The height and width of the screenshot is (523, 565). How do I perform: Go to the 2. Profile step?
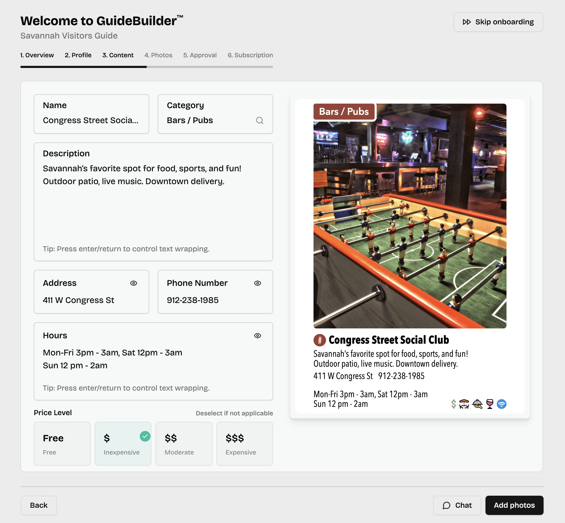pyautogui.click(x=78, y=55)
